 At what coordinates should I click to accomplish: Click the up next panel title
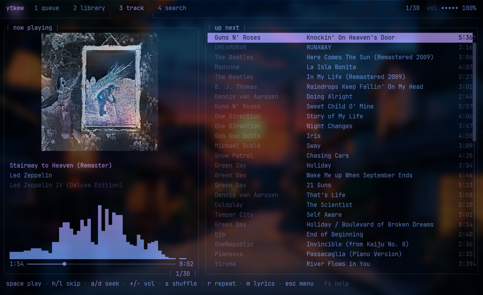coord(227,28)
